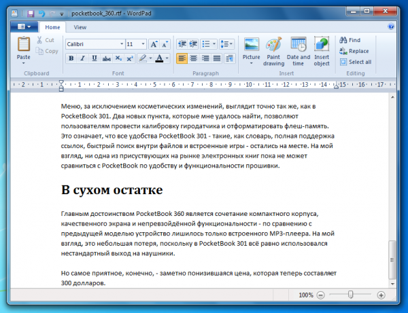Toggle Italic formatting
This screenshot has height=313, width=408.
coord(82,58)
